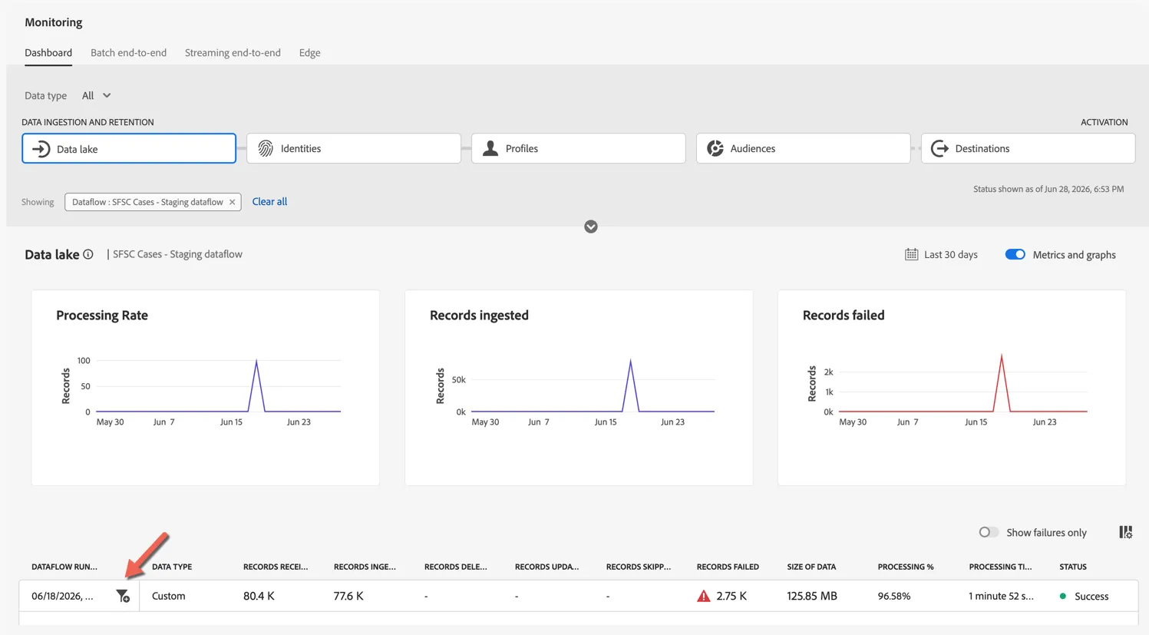Go to the Edge tab
Viewport: 1149px width, 635px height.
310,52
